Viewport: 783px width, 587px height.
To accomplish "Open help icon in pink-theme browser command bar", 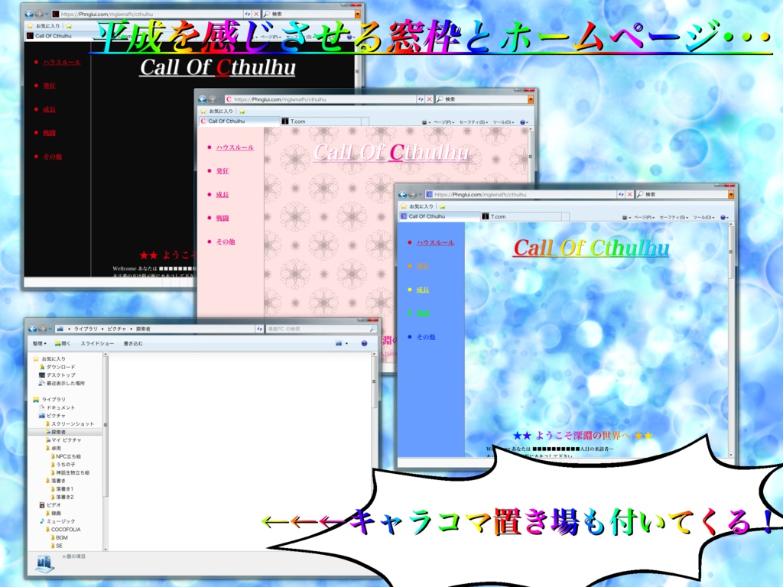I will (x=523, y=122).
